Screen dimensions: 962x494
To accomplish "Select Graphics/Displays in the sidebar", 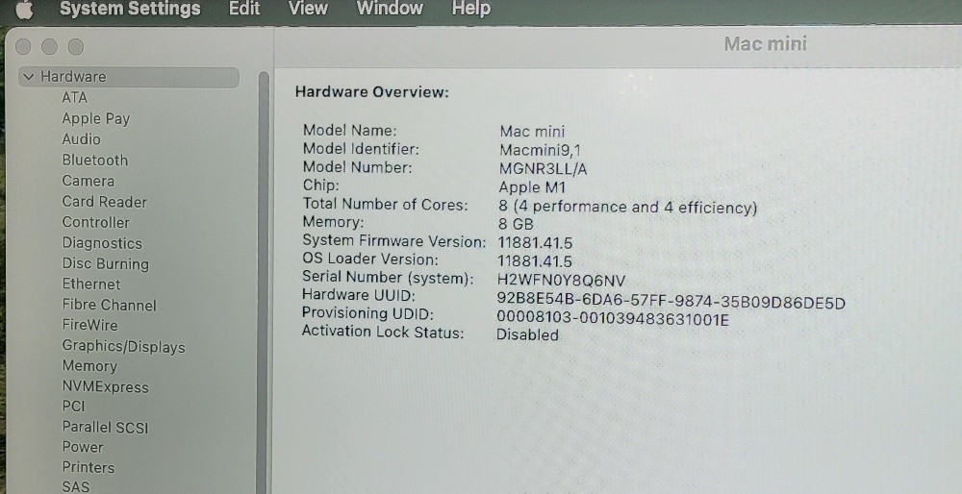I will tap(123, 346).
